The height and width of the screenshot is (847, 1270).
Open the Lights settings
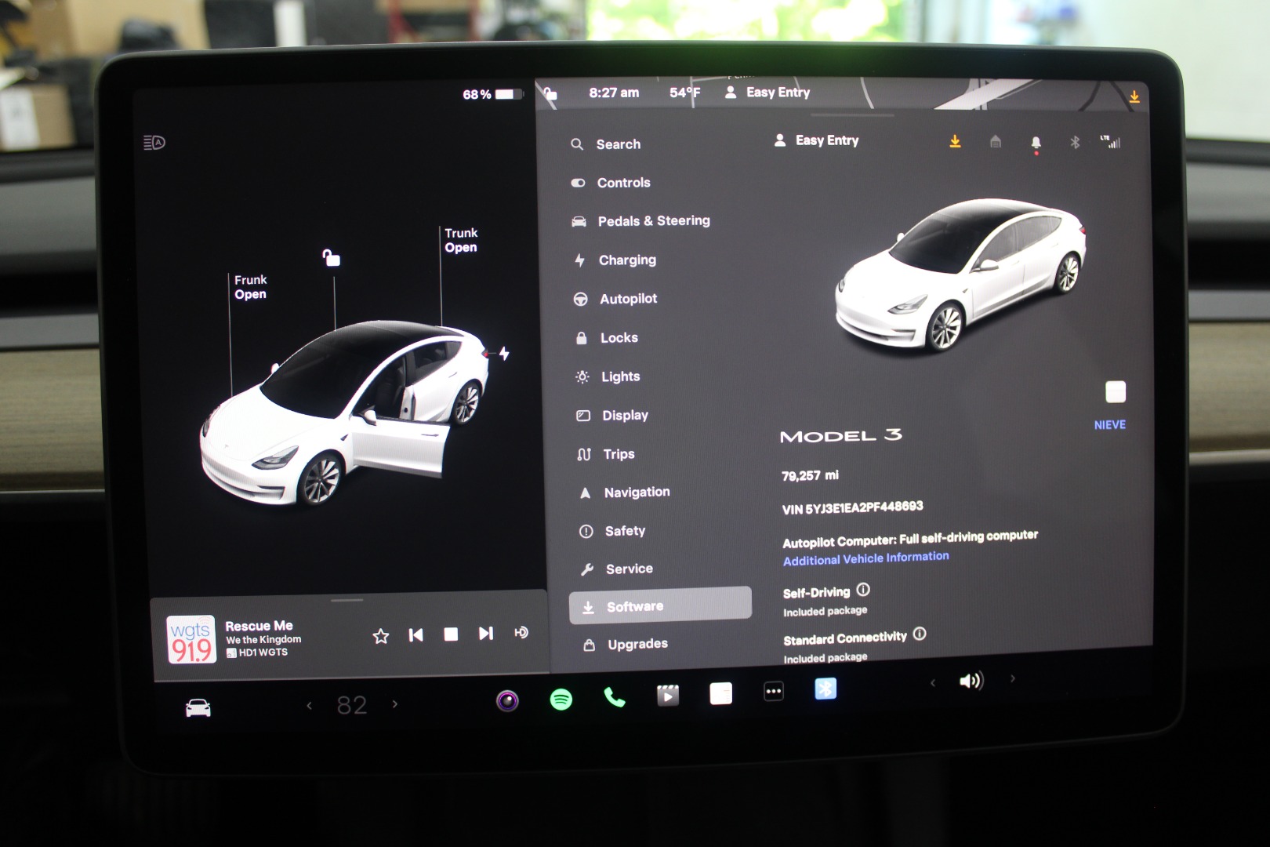click(x=608, y=377)
